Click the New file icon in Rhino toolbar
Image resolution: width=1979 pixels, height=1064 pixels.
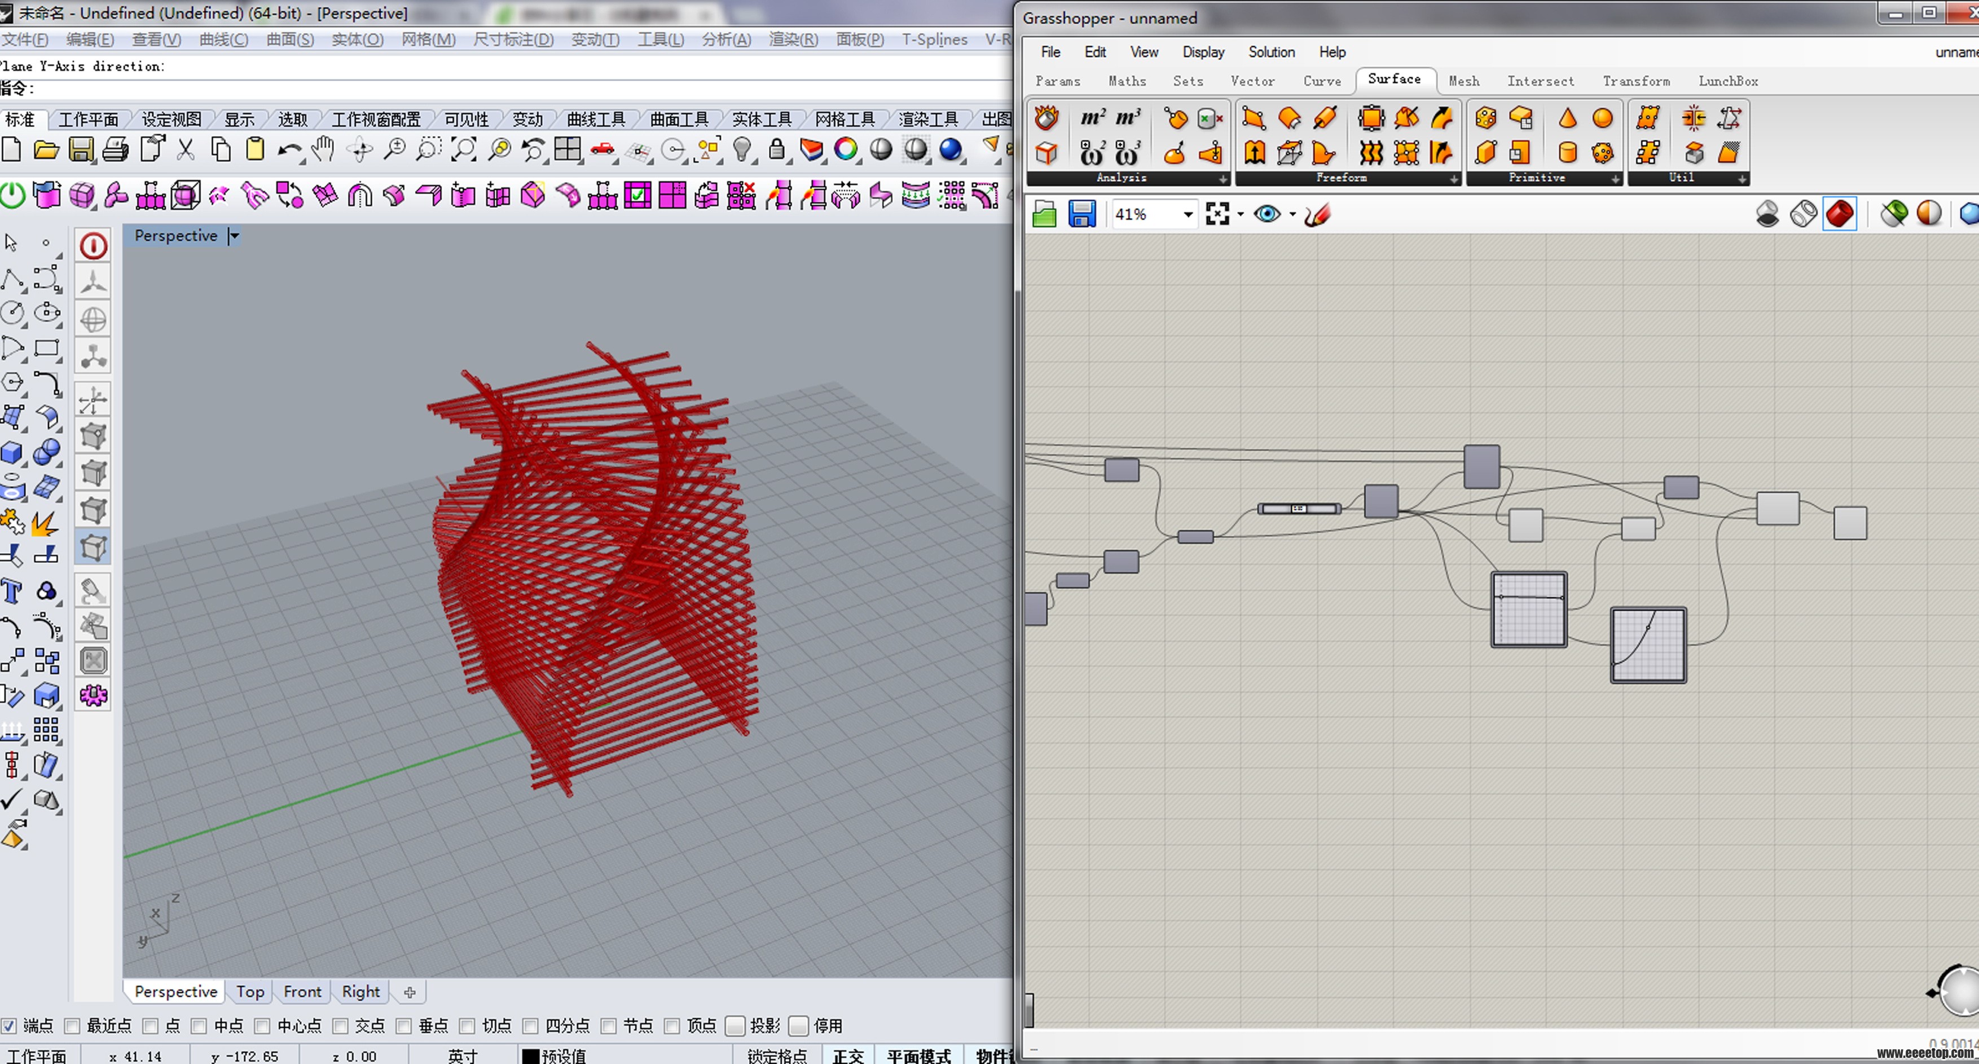pos(12,149)
